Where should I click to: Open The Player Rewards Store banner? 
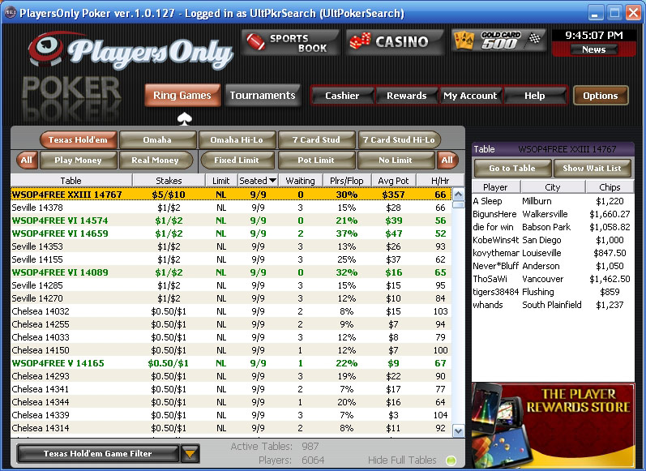(x=553, y=426)
